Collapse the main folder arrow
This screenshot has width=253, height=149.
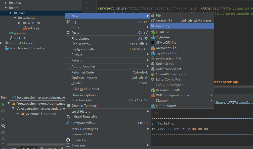[x=11, y=13]
